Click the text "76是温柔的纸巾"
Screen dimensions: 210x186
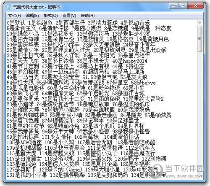(131, 105)
